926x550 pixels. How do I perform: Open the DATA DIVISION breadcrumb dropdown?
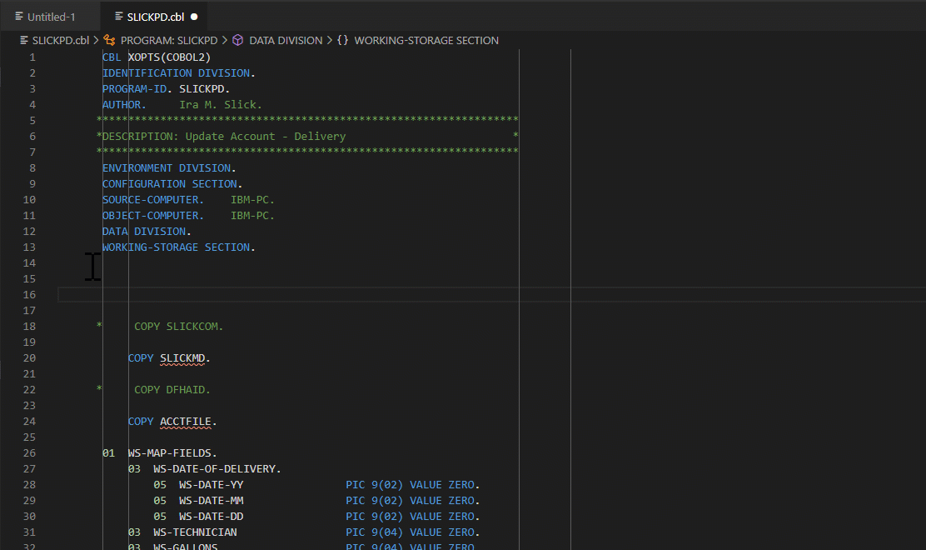pos(286,40)
